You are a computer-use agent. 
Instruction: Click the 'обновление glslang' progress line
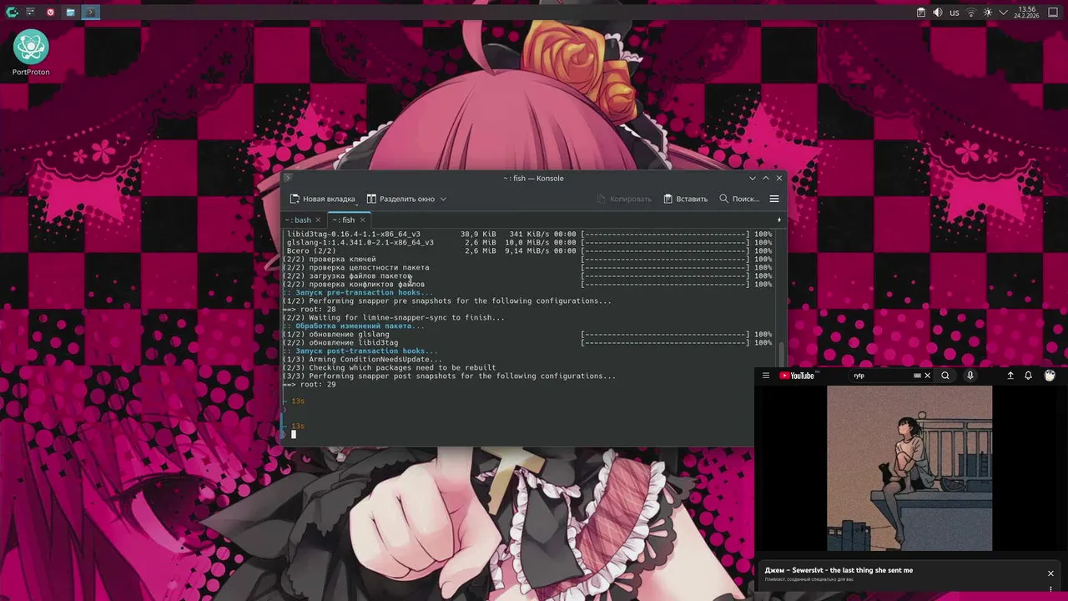point(527,334)
